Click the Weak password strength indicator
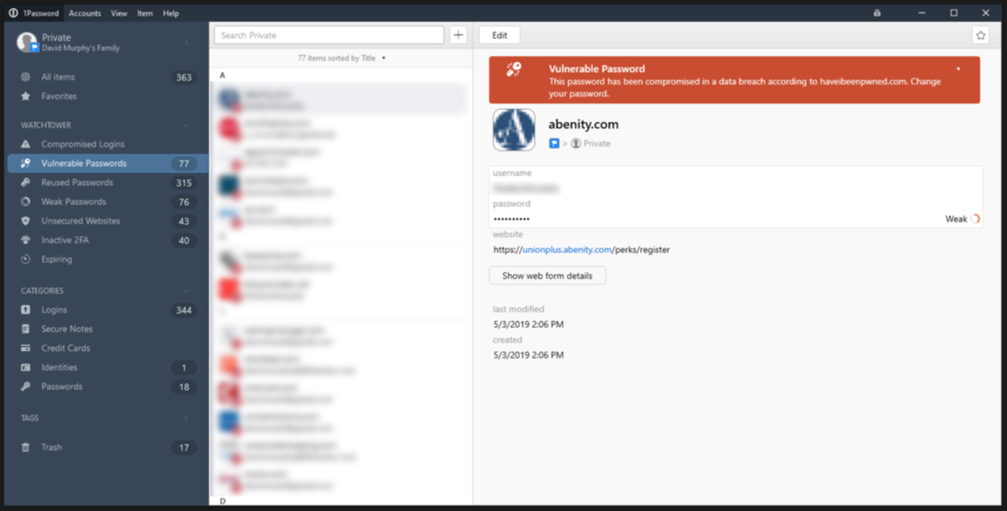Viewport: 1007px width, 511px height. tap(962, 219)
